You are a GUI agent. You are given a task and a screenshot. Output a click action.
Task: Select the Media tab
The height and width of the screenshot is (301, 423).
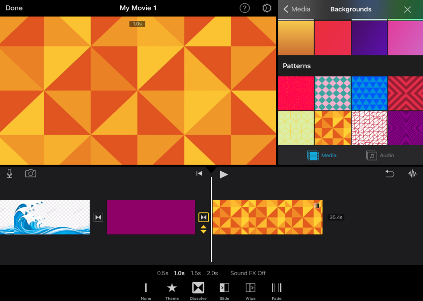tap(322, 156)
